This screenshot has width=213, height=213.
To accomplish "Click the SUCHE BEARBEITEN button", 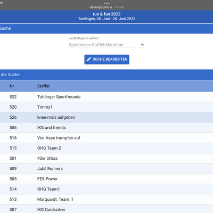I will coord(106,59).
